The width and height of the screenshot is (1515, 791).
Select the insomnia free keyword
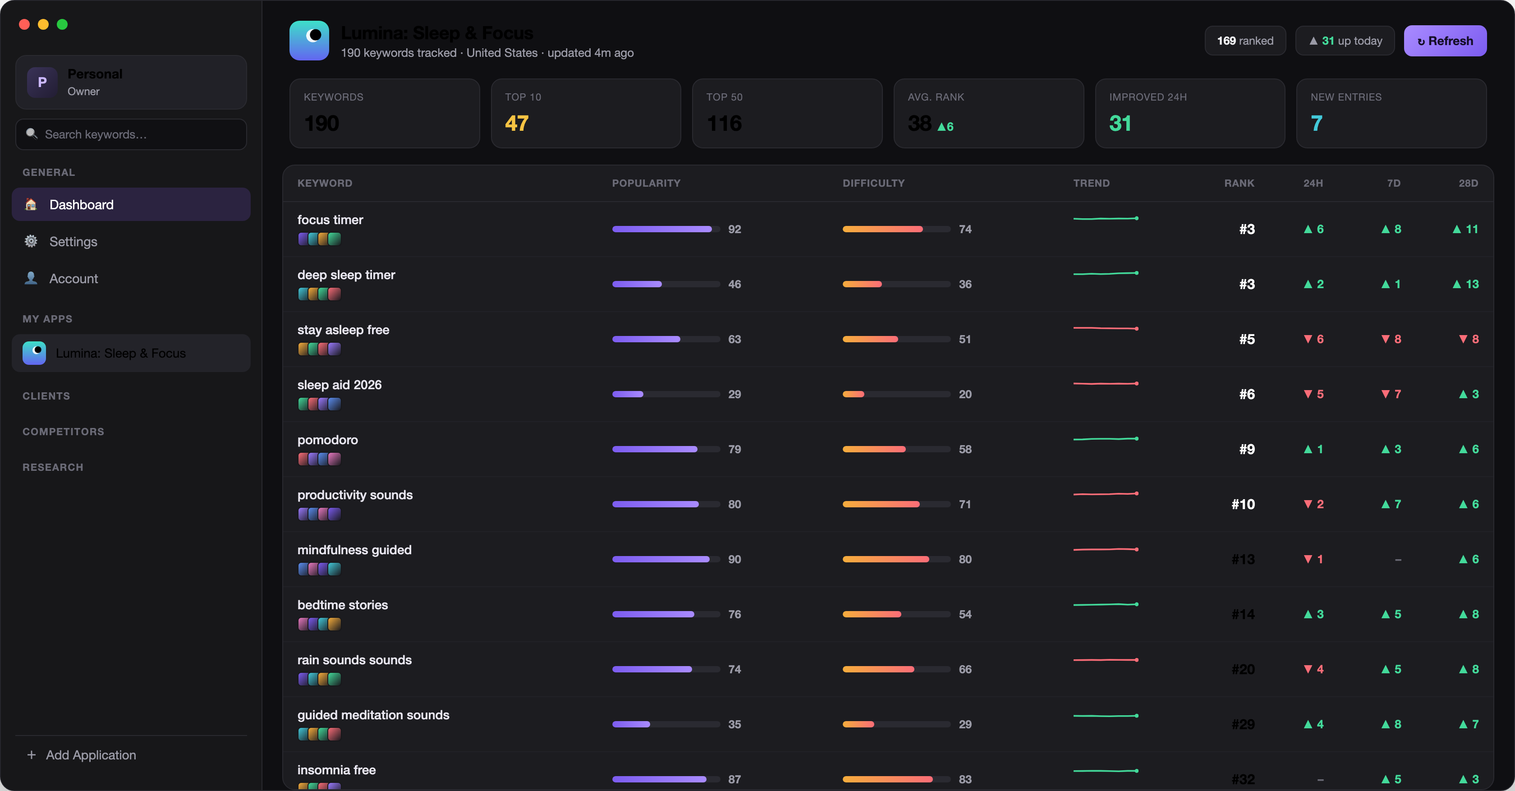(336, 770)
